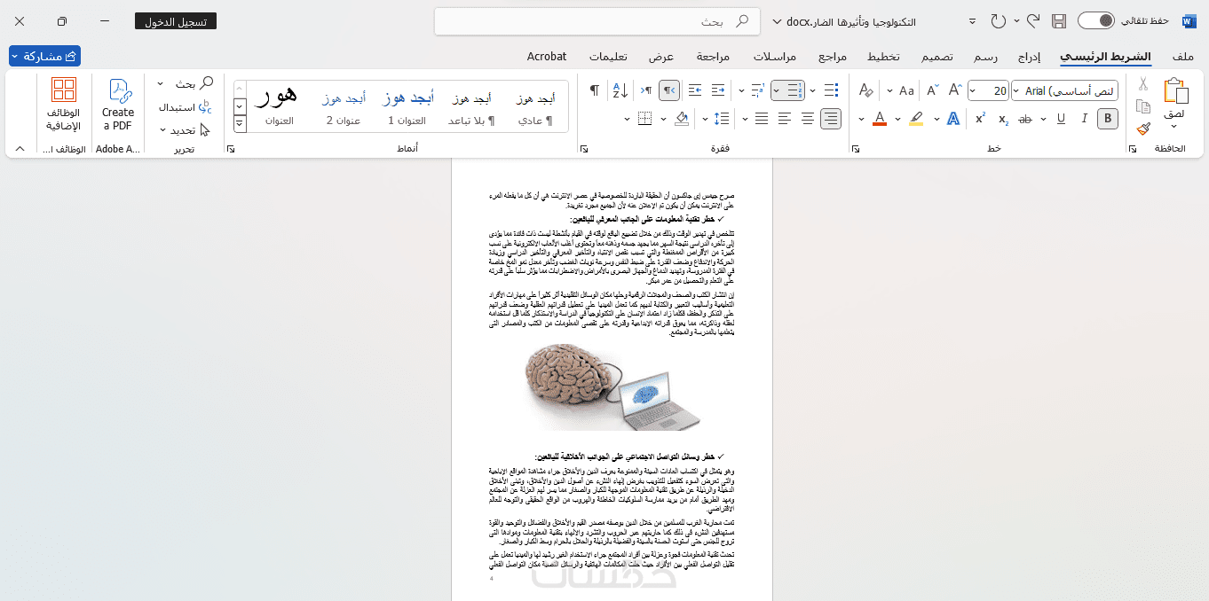1209x601 pixels.
Task: Click the Sign in (تسجيل الدخول) button
Action: tap(176, 21)
